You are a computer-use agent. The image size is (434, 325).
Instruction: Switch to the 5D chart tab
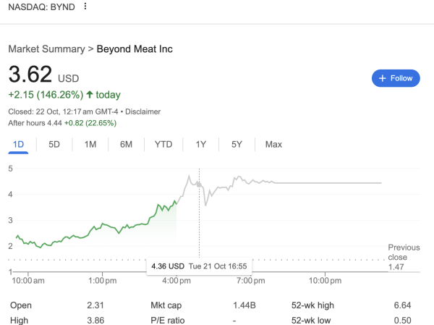point(54,144)
